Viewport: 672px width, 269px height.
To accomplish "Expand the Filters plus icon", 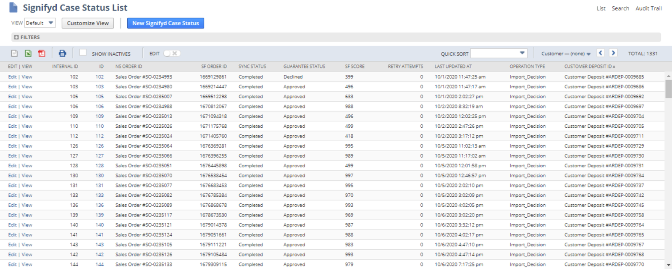I will pos(16,37).
